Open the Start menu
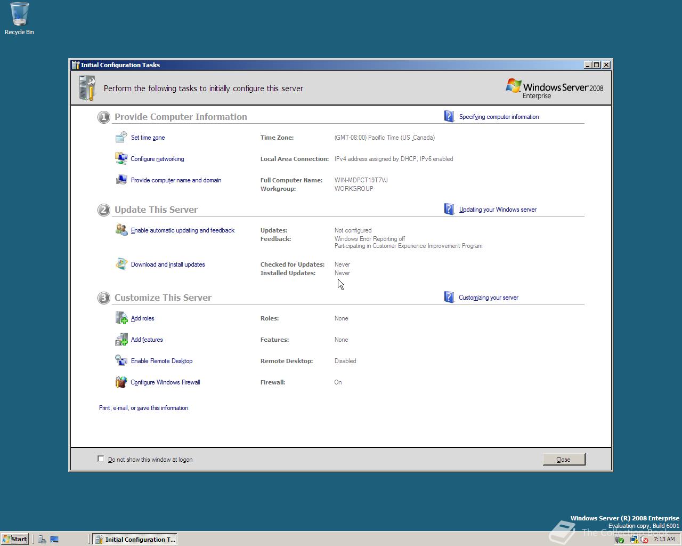The width and height of the screenshot is (682, 546). pyautogui.click(x=15, y=539)
